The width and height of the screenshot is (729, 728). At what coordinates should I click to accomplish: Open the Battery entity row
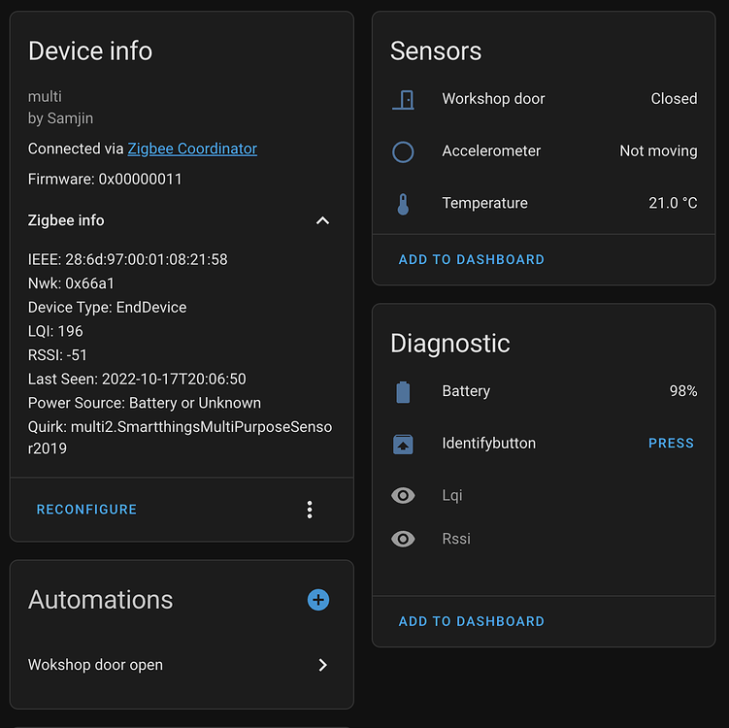[x=544, y=391]
